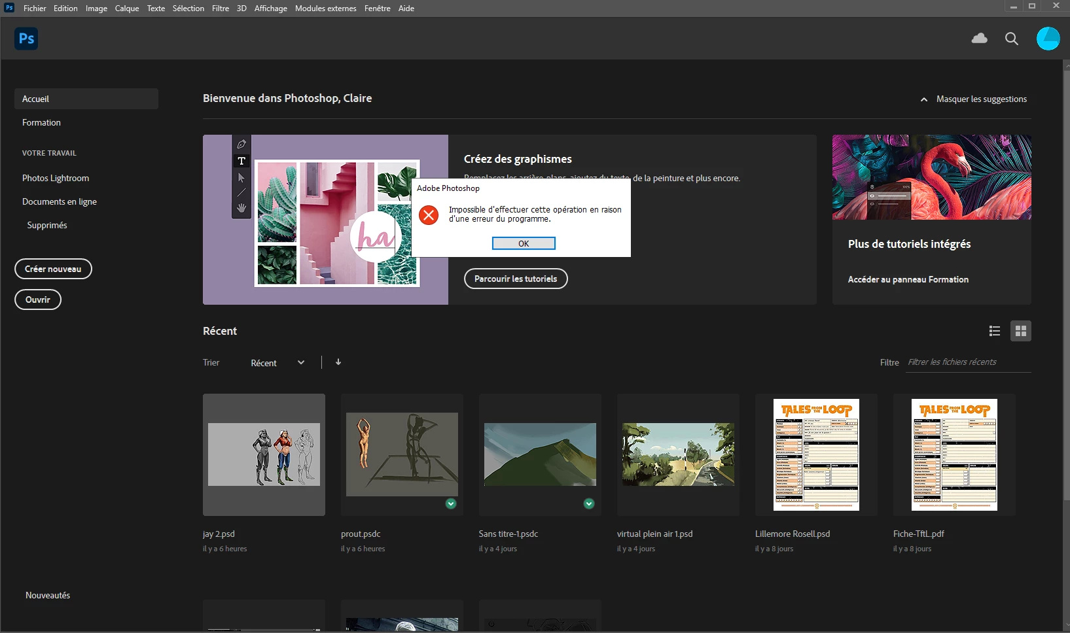Open the Lillemore Rosell.psd thumbnail
Image resolution: width=1070 pixels, height=633 pixels.
point(816,454)
